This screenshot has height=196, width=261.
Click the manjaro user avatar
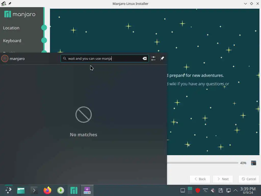click(x=5, y=58)
